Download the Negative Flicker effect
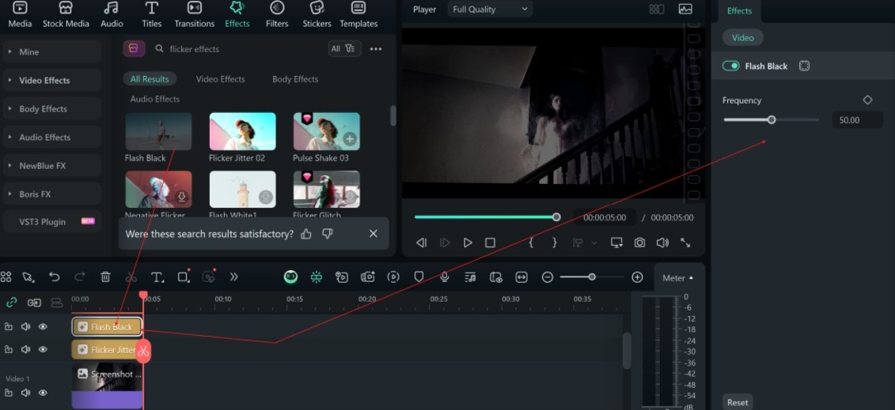This screenshot has width=895, height=410. [181, 197]
